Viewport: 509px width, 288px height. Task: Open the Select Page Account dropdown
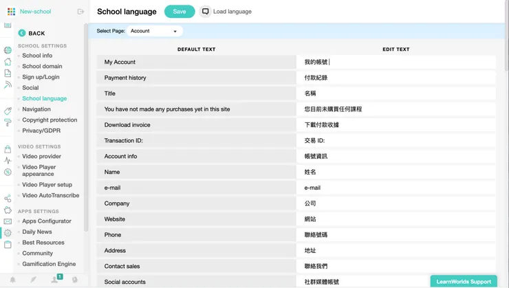click(x=155, y=31)
